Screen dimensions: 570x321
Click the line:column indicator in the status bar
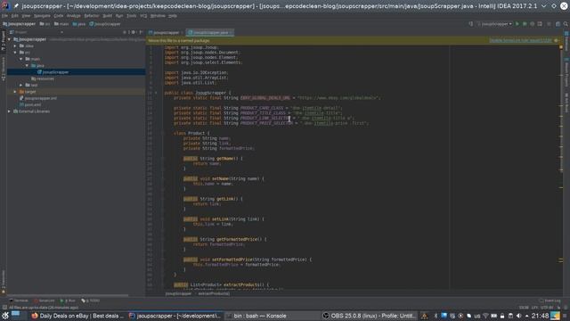524,308
